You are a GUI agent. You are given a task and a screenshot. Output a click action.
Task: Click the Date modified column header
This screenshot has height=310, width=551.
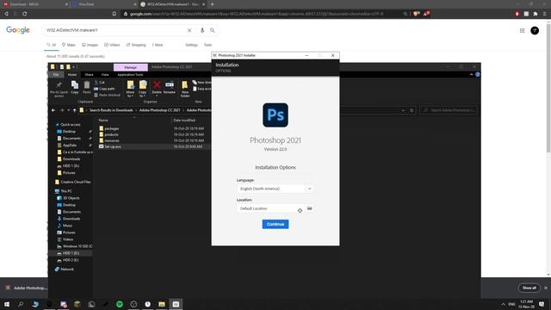point(184,121)
